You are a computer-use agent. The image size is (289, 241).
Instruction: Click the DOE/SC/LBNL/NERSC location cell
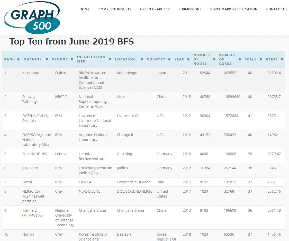point(135,191)
